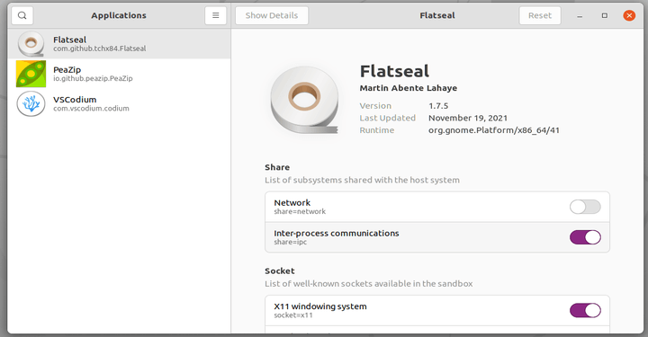Click the share=ipc label
Viewport: 648px width, 337px height.
(x=291, y=242)
